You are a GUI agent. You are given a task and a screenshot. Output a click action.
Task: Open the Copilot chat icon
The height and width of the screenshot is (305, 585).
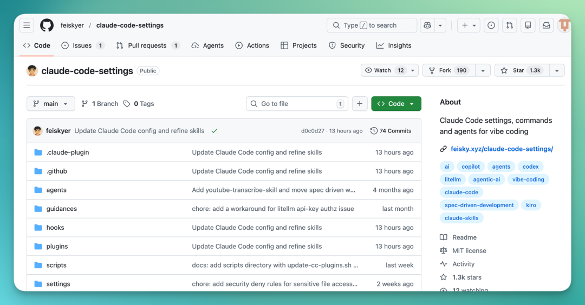[427, 25]
